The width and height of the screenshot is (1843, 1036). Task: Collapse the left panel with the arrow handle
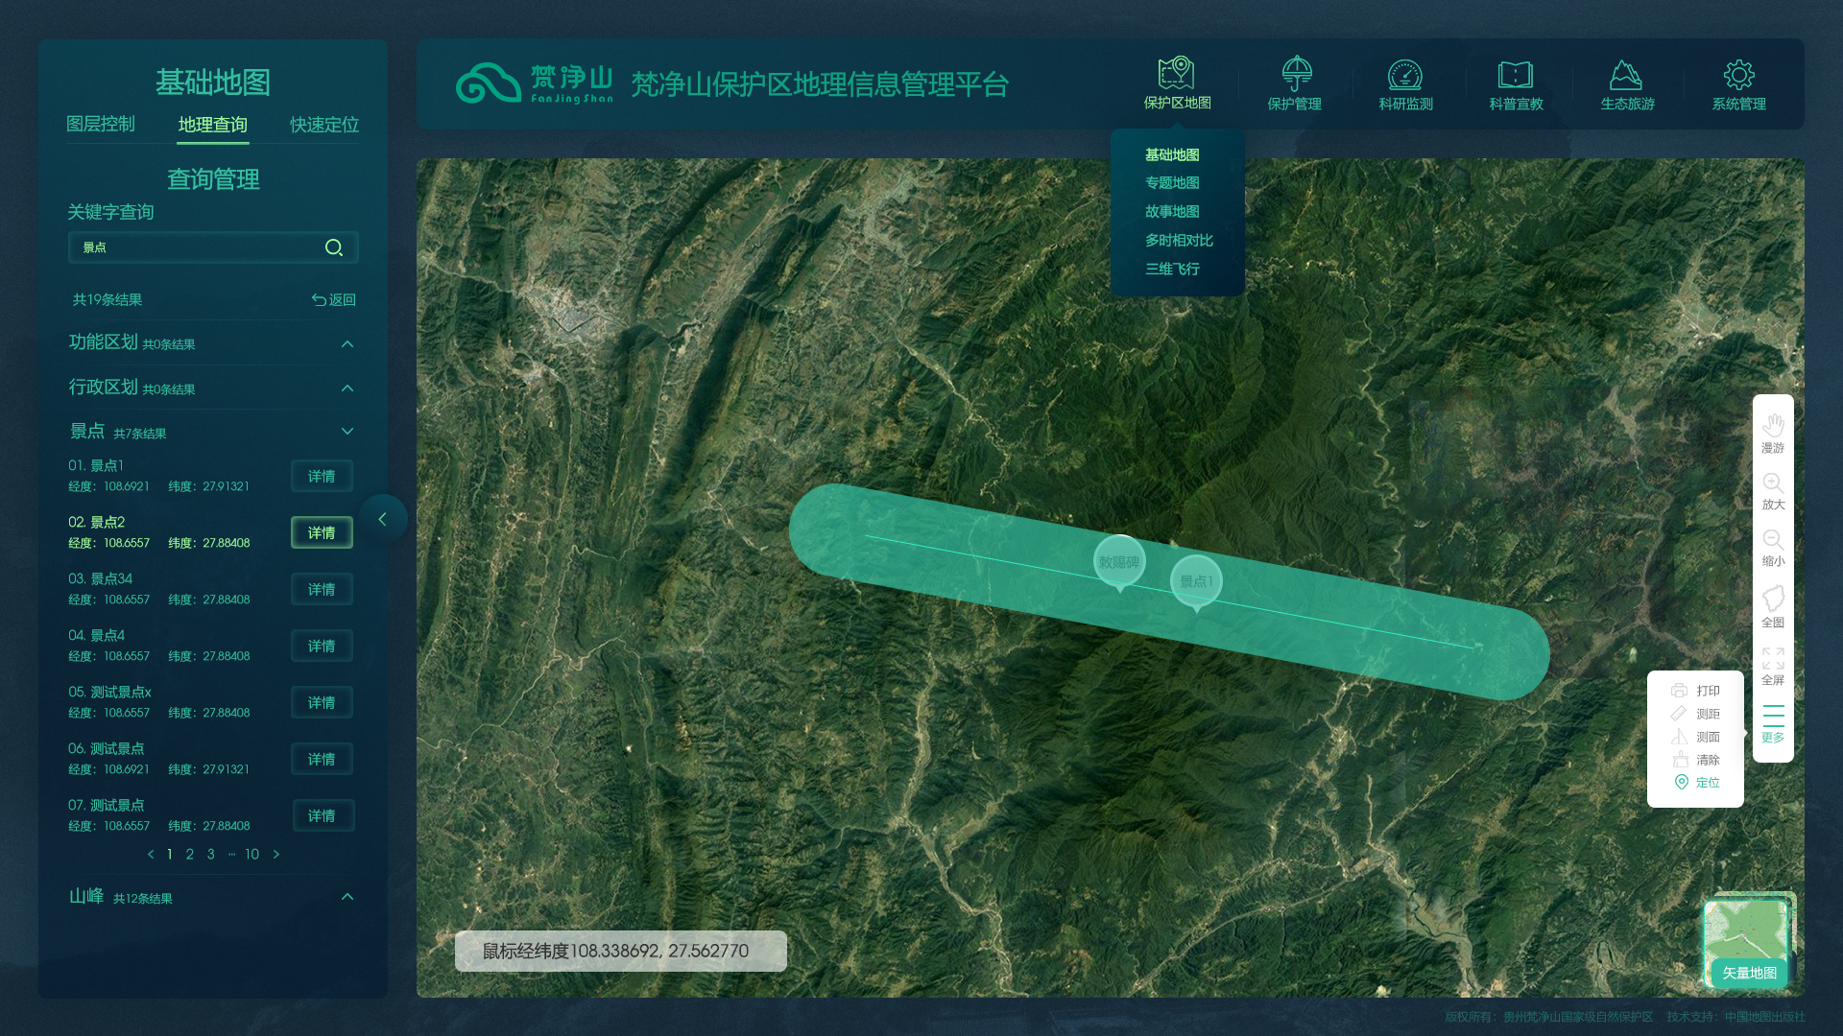click(383, 519)
